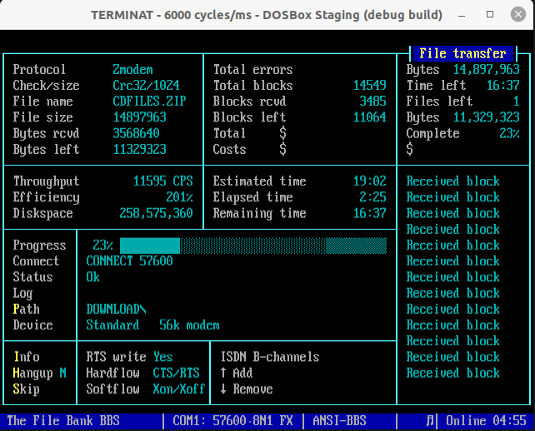Click Remove under ISDN B-channels
535x431 pixels.
pyautogui.click(x=252, y=389)
